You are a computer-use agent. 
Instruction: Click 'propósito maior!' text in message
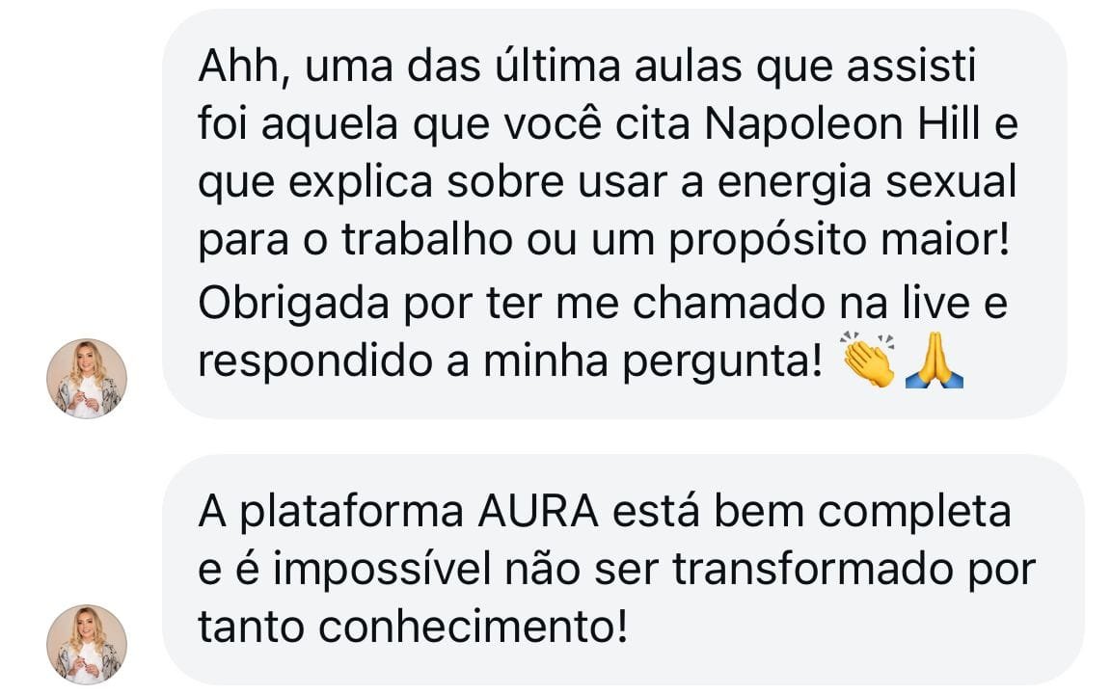point(839,241)
